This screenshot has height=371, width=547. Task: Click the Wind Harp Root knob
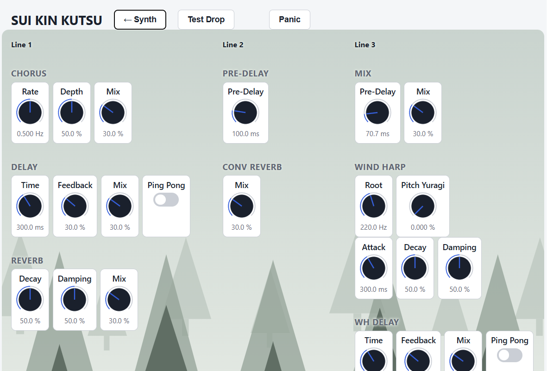[374, 206]
